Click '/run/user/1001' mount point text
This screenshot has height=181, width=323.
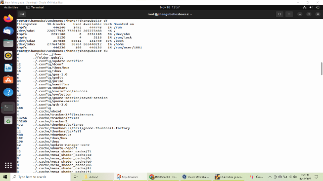[128, 47]
